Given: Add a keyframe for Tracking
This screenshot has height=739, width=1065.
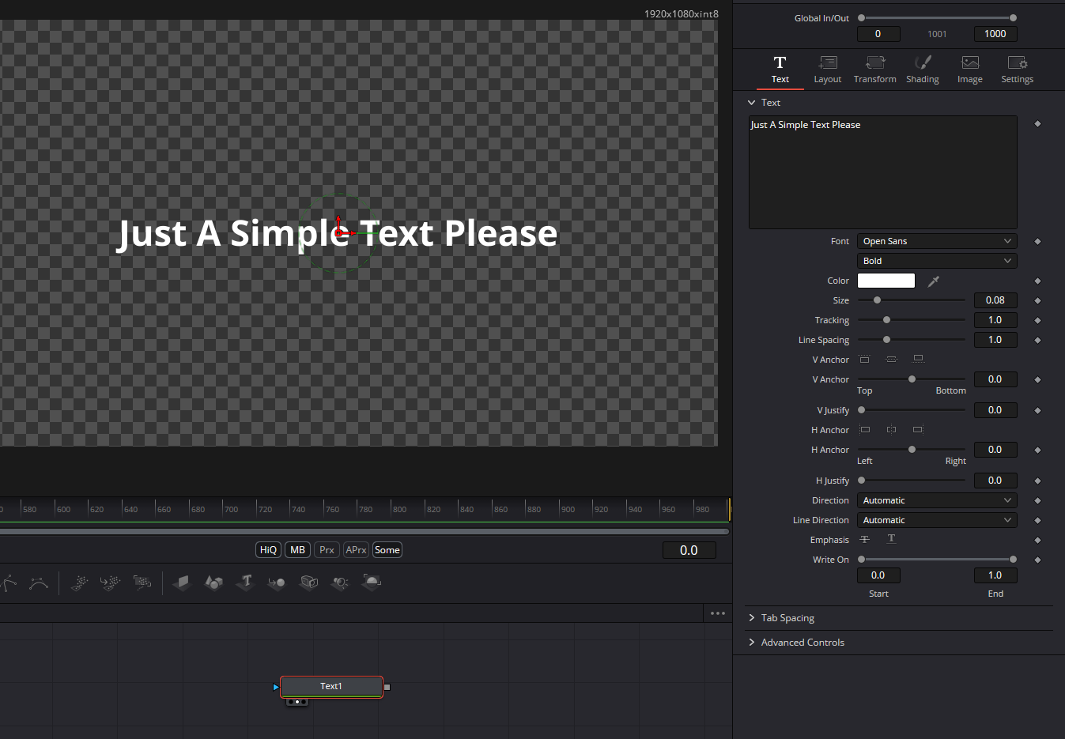Looking at the screenshot, I should tap(1037, 320).
